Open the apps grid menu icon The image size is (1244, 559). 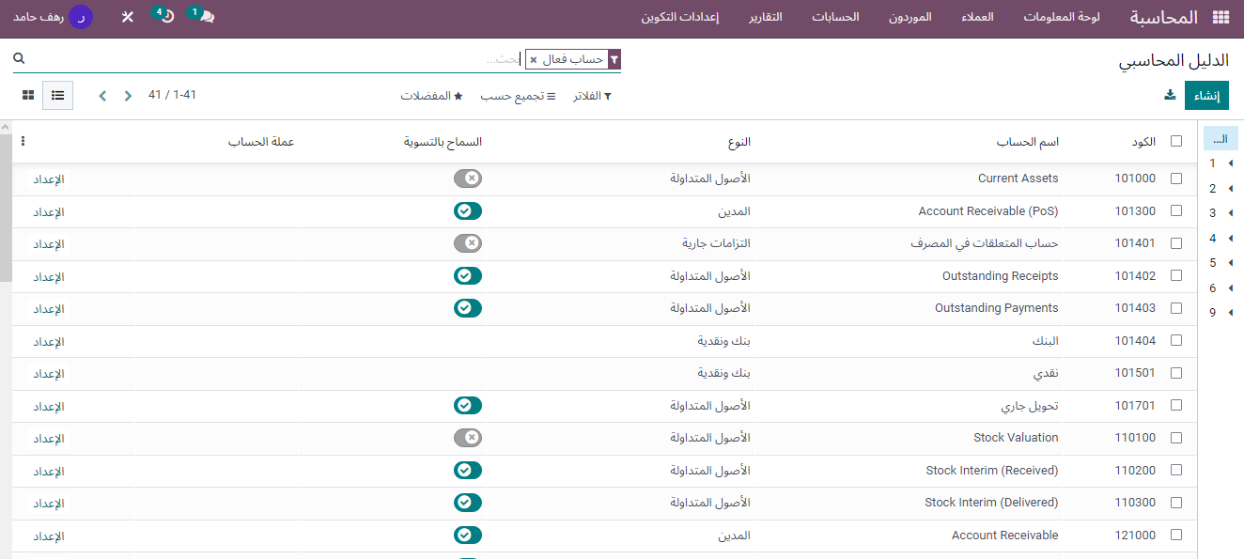click(1221, 18)
